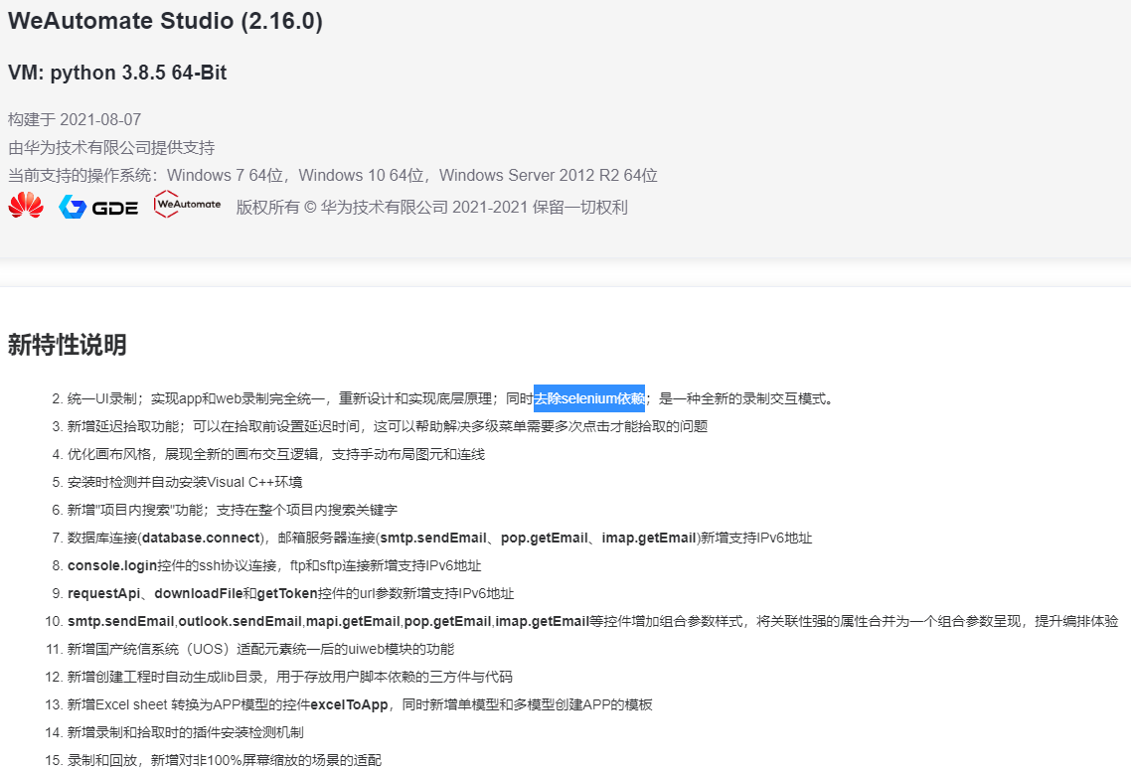Viewport: 1131px width, 774px height.
Task: Click the highlighted 去除selenium依赖 text
Action: pos(589,398)
